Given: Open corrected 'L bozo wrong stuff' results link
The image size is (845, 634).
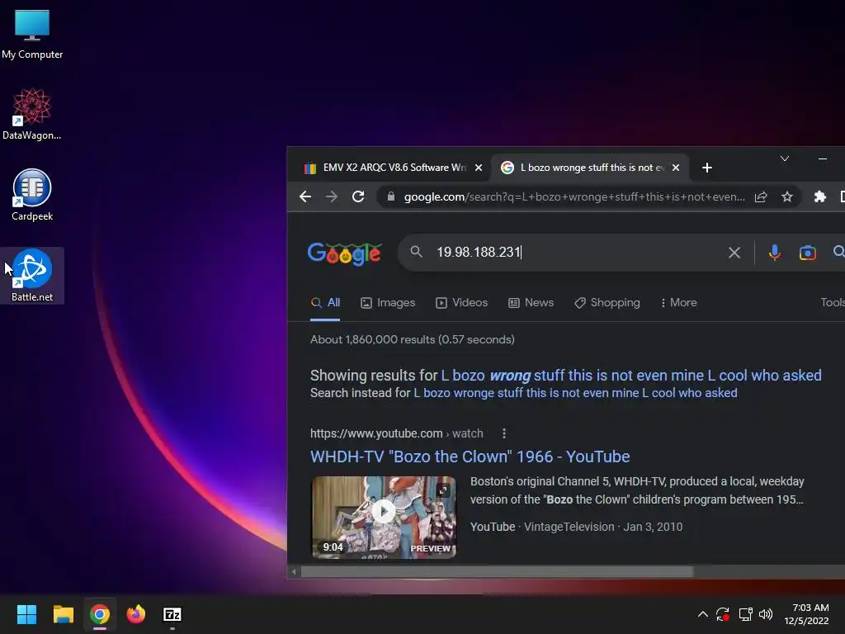Looking at the screenshot, I should 631,376.
